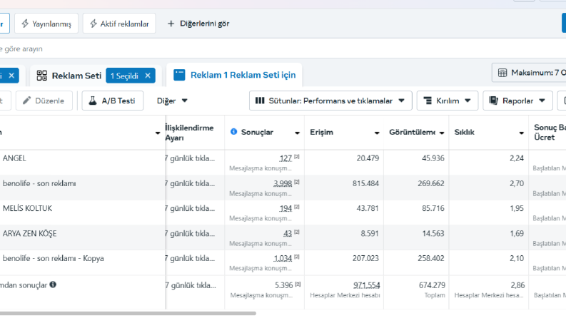Open the Raporlar dropdown
Viewport: 566px width, 318px height.
click(517, 101)
